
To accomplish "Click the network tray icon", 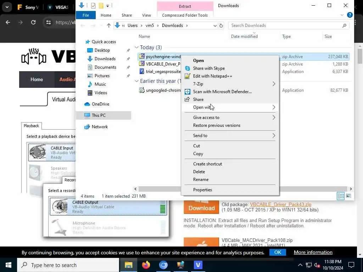I will [309, 265].
